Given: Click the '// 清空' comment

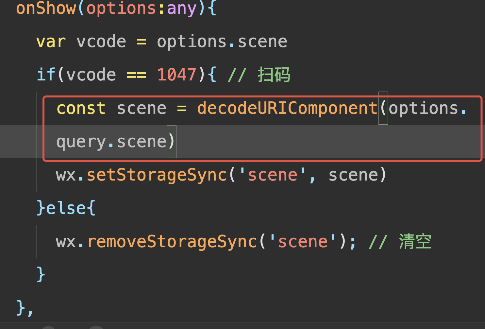Looking at the screenshot, I should click(x=400, y=242).
